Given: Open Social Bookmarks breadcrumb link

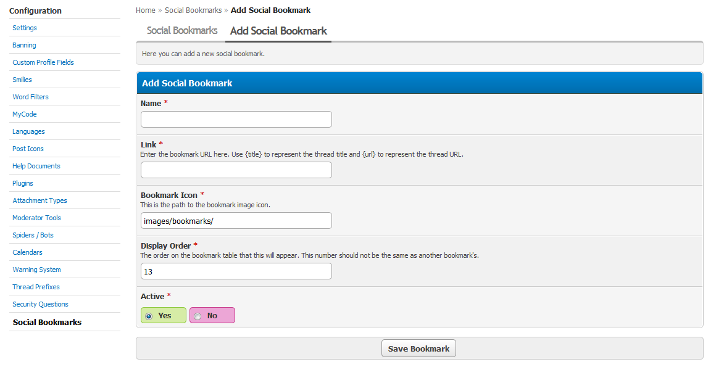Looking at the screenshot, I should (x=193, y=10).
